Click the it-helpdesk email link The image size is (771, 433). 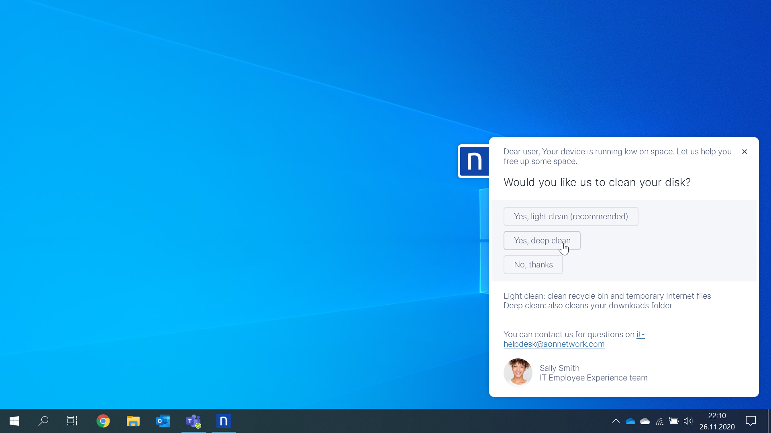coord(554,344)
